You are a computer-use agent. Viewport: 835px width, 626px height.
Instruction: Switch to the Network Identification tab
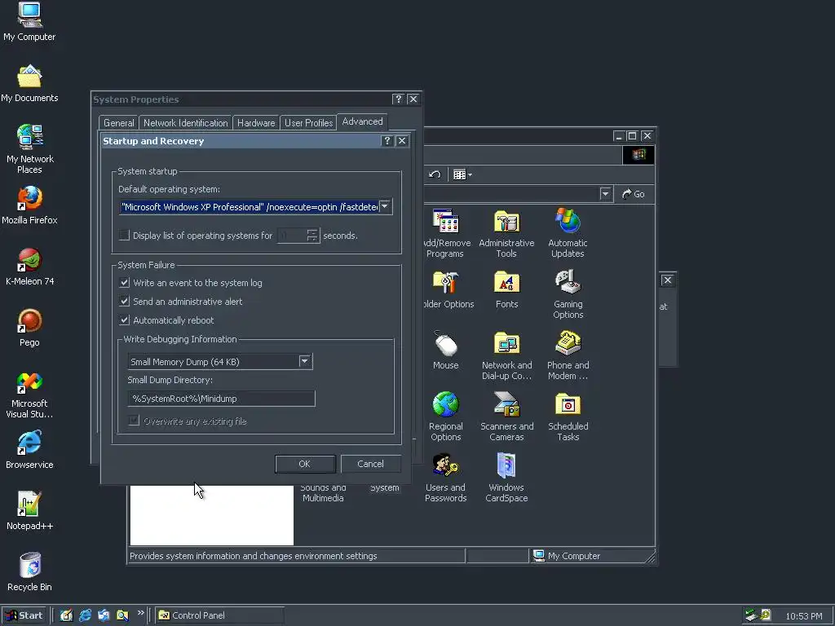pyautogui.click(x=185, y=123)
